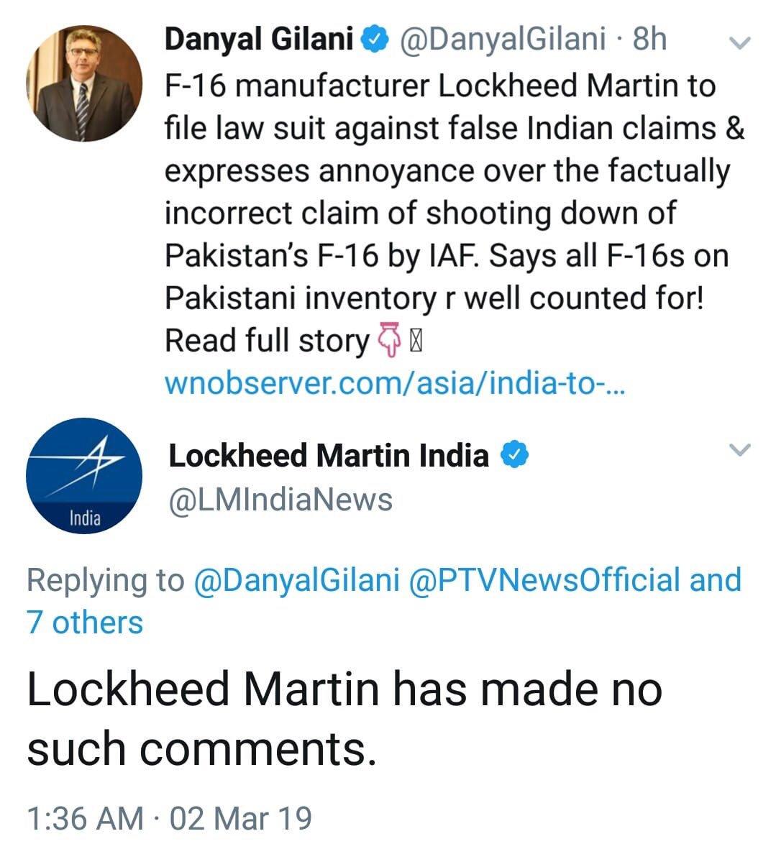Click the 8h timestamp on first tweet
Viewport: 776px width, 844px height.
649,40
